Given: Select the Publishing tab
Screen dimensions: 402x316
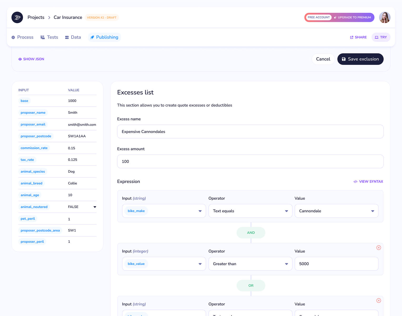Looking at the screenshot, I should [104, 37].
